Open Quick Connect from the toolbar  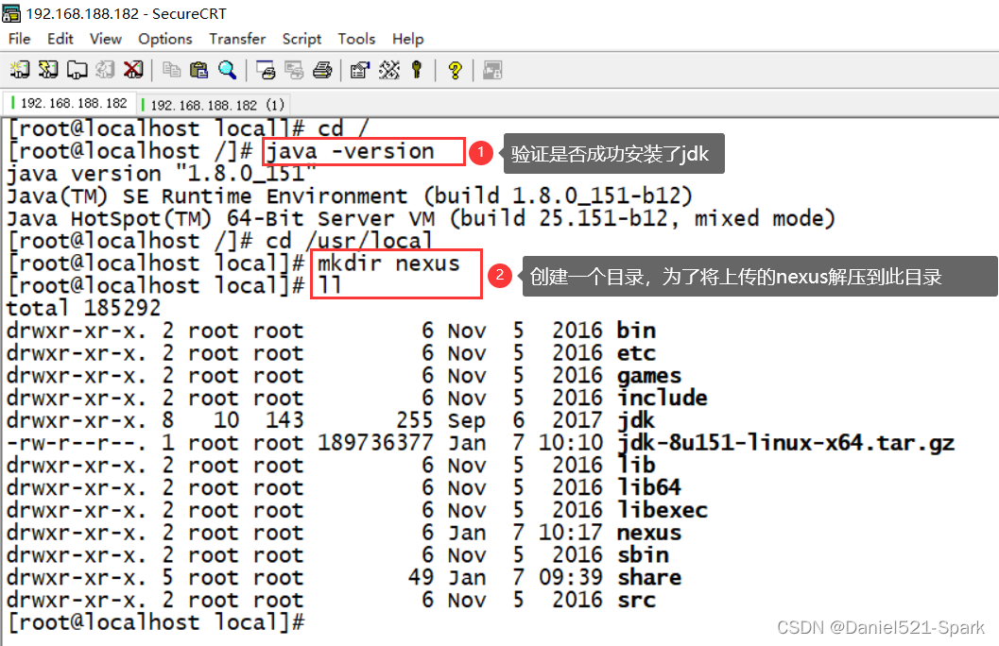pos(47,70)
